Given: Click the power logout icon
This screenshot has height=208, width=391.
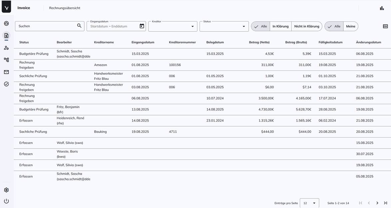Looking at the screenshot, I should pos(6,201).
